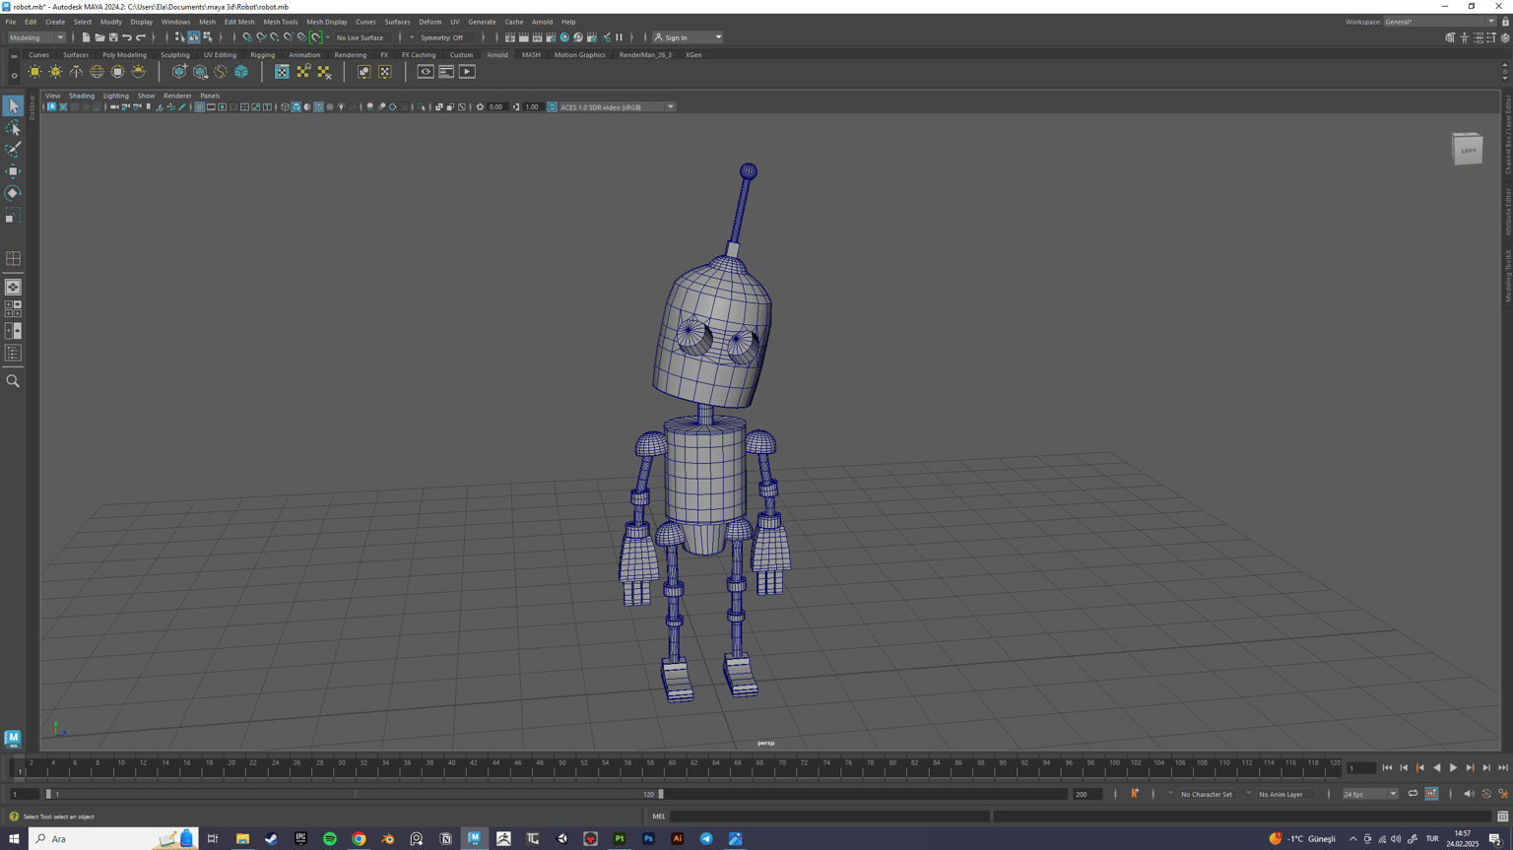Toggle the viewport grid display

[199, 107]
